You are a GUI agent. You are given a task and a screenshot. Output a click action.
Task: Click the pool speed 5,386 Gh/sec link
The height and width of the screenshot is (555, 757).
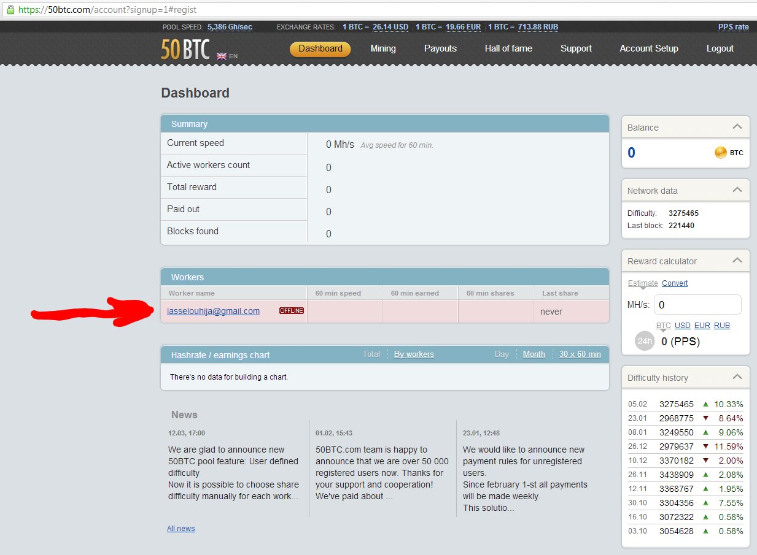(x=230, y=27)
